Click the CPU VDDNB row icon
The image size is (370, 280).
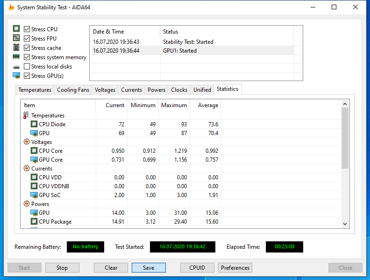[34, 186]
